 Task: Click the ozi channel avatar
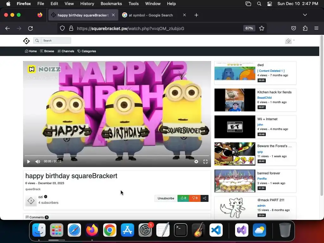(x=31, y=200)
